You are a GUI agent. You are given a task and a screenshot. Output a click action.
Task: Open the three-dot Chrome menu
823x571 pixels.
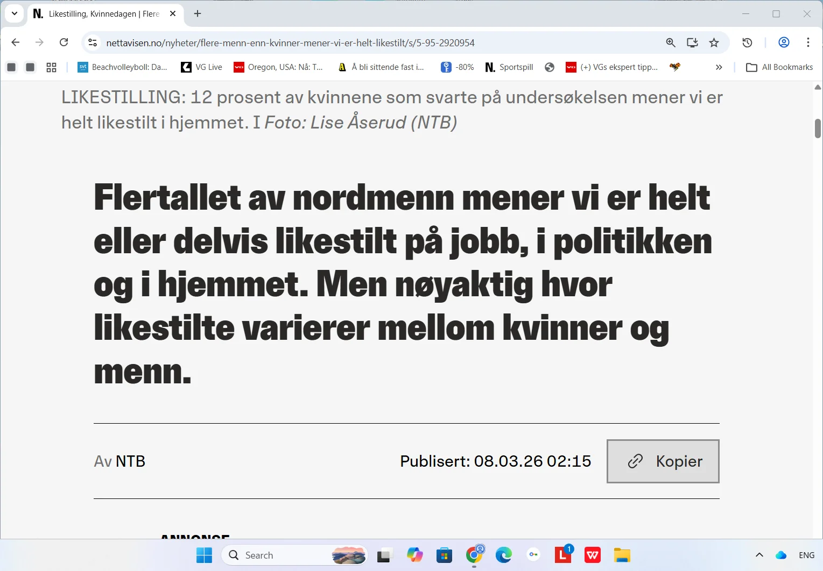[807, 42]
